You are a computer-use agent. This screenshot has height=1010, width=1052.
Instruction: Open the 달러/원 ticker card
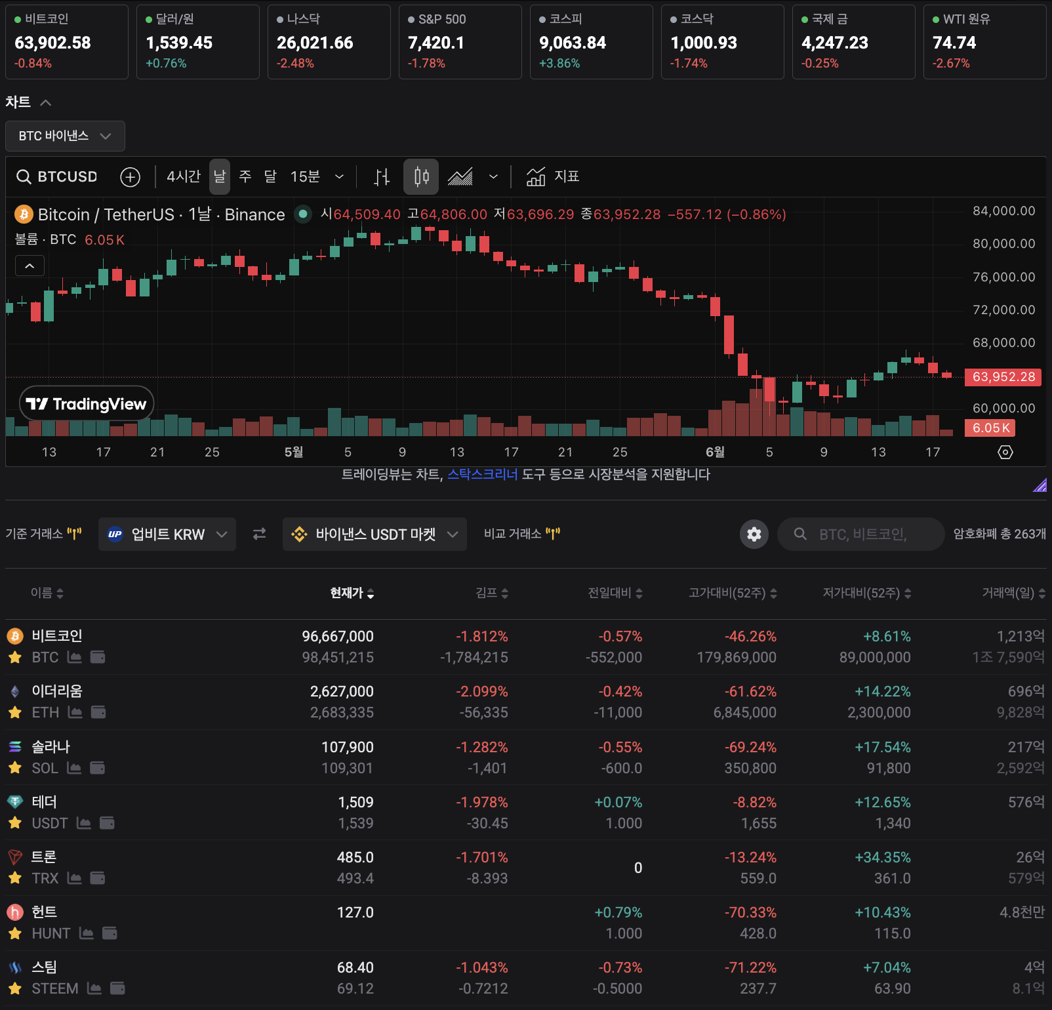click(x=198, y=42)
